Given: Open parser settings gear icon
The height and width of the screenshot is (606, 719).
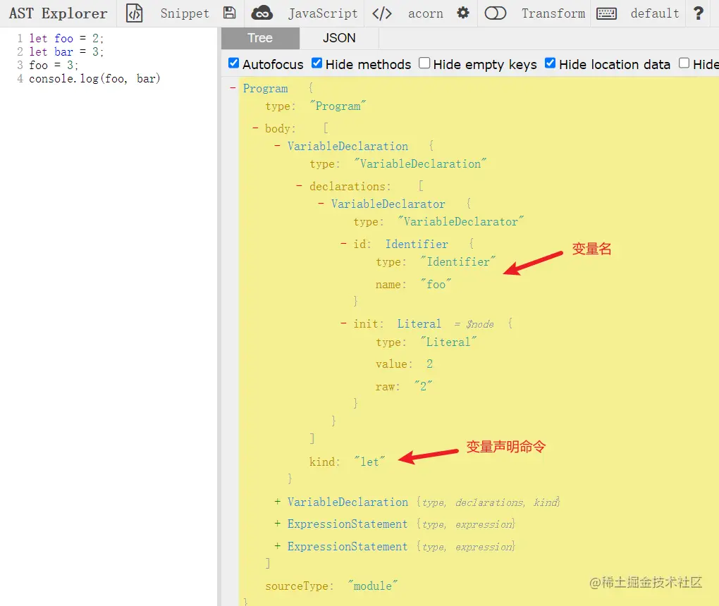Looking at the screenshot, I should tap(463, 13).
